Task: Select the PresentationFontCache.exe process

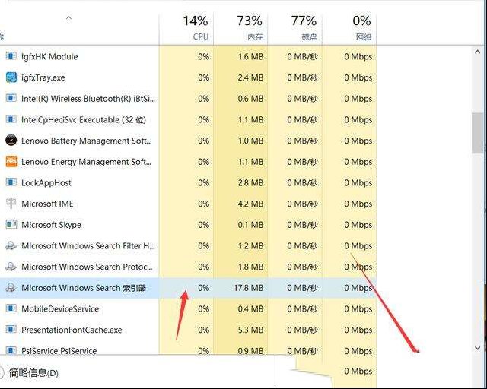Action: pyautogui.click(x=188, y=330)
